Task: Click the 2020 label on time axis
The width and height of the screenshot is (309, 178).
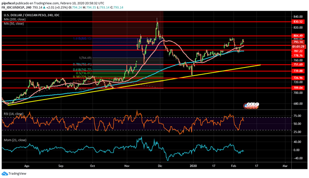Action: coord(194,166)
